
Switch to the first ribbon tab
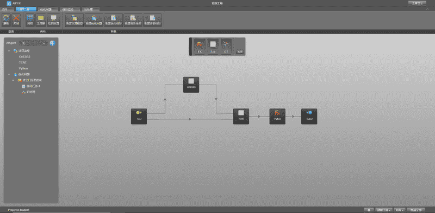pos(5,9)
